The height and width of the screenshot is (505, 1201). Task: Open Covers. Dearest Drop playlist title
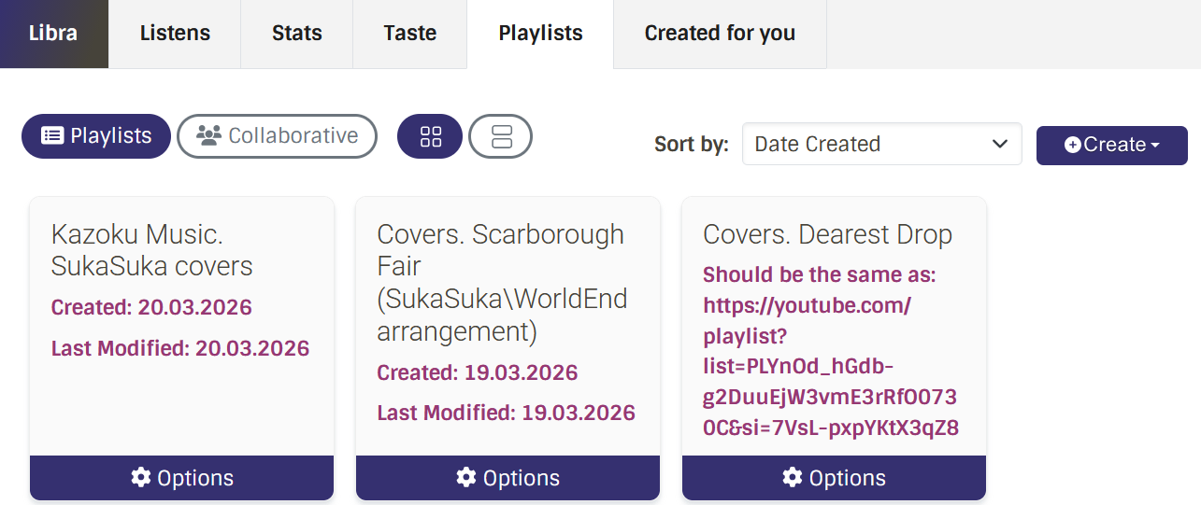click(x=827, y=234)
